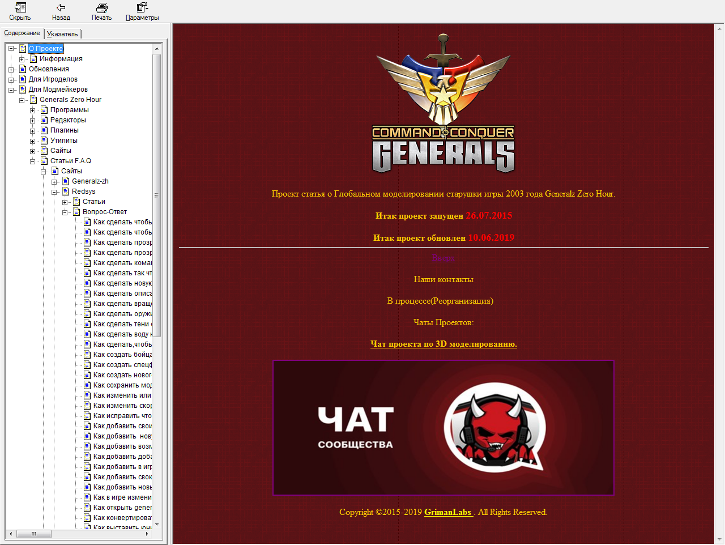Click the page icon beside Для Игроделов

point(23,79)
